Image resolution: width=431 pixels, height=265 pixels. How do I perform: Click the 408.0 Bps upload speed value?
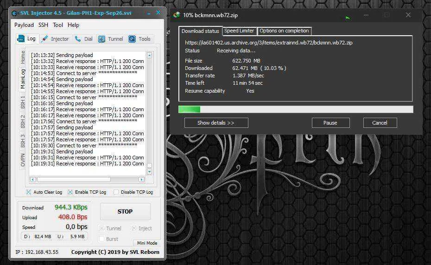coord(73,217)
